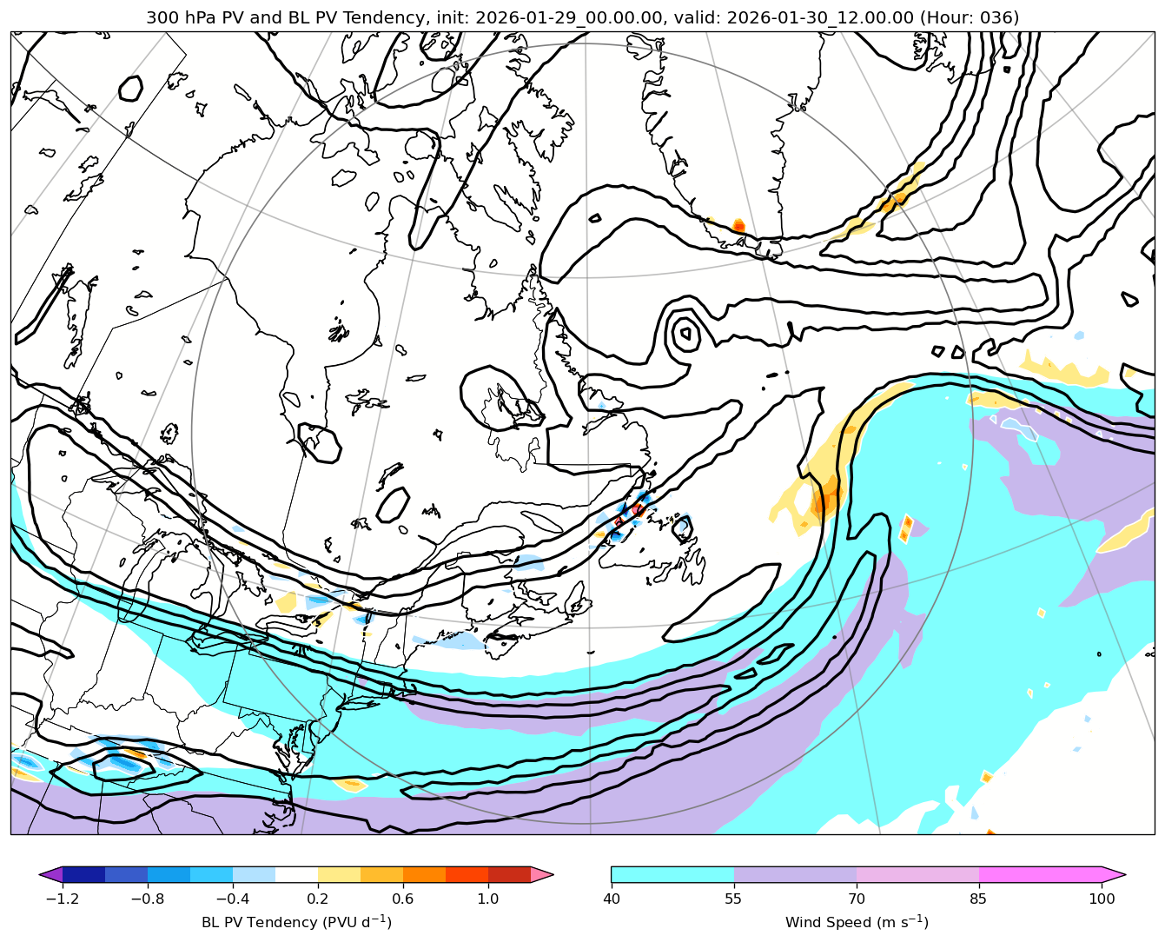Screen dimensions: 1165x942
Task: Click the cyan 40–55 wind speed swatch
Action: (672, 874)
